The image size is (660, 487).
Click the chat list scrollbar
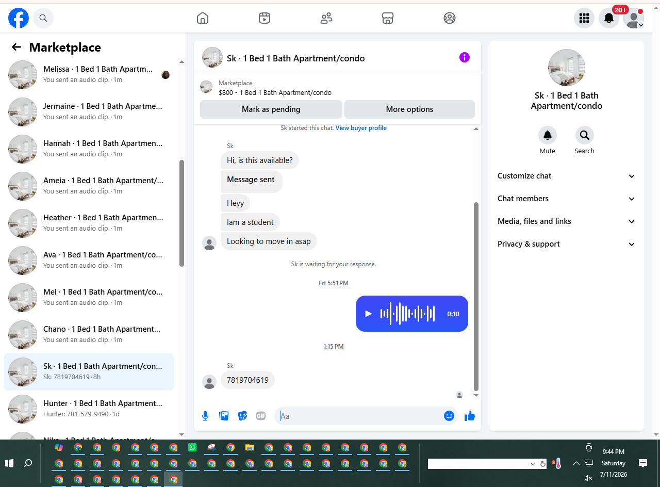181,213
